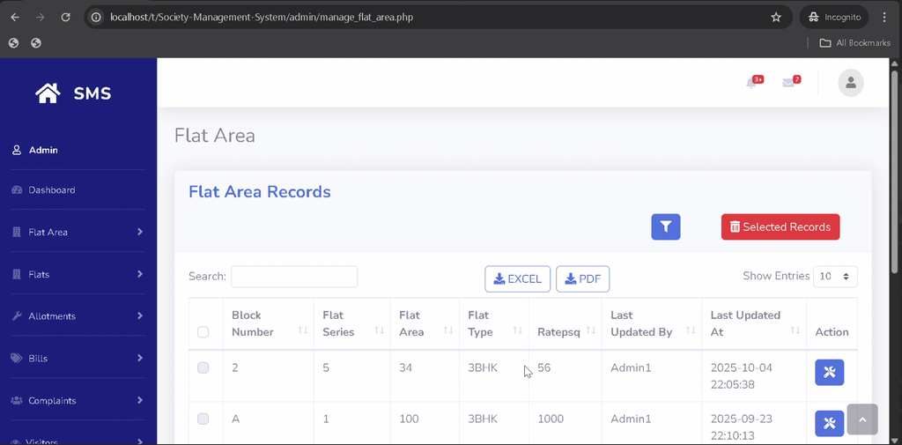The height and width of the screenshot is (445, 902).
Task: Toggle the select-all header checkbox
Action: click(x=203, y=332)
